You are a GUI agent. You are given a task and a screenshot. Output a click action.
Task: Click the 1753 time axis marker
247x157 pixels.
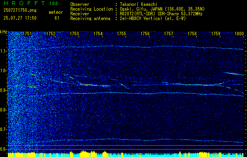(x=74, y=34)
